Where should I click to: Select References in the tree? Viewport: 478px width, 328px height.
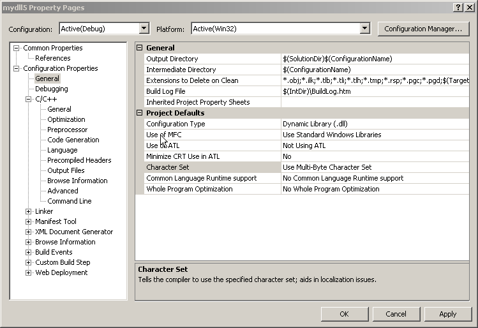click(x=53, y=58)
